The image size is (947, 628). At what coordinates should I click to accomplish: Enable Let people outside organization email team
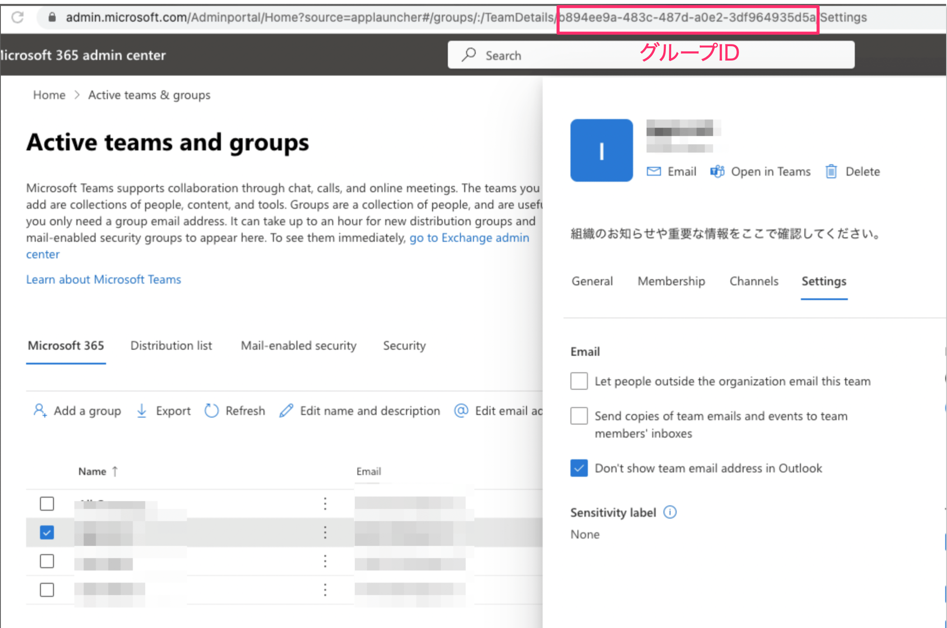click(x=579, y=381)
